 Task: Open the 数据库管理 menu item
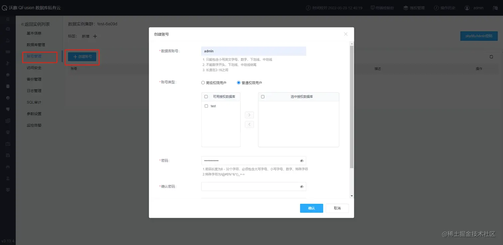pyautogui.click(x=36, y=45)
